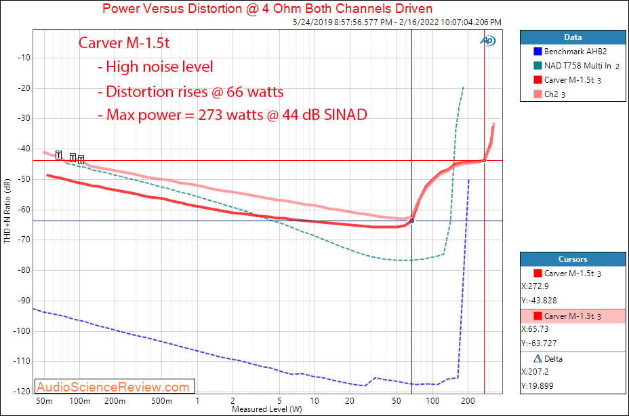This screenshot has height=416, width=629.
Task: Click the X:65.73 cursor value
Action: click(x=535, y=329)
